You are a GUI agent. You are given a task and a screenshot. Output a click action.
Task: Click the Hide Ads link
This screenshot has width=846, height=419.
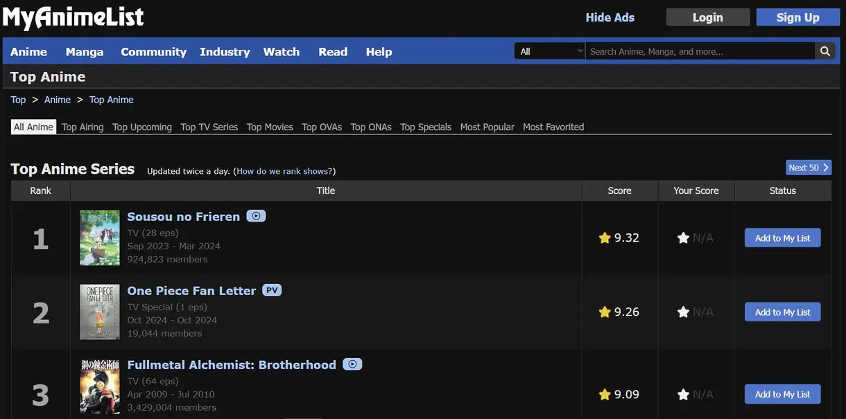tap(610, 17)
